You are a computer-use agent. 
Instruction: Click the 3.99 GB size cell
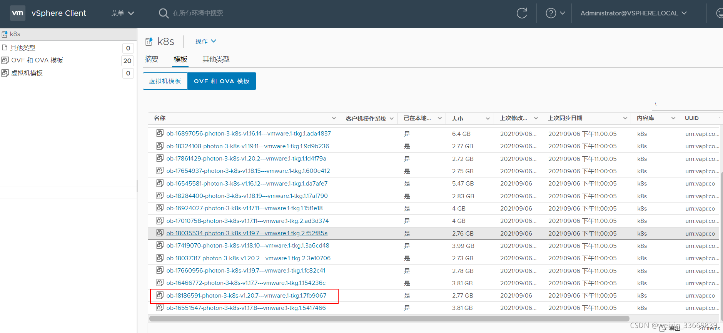coord(463,246)
